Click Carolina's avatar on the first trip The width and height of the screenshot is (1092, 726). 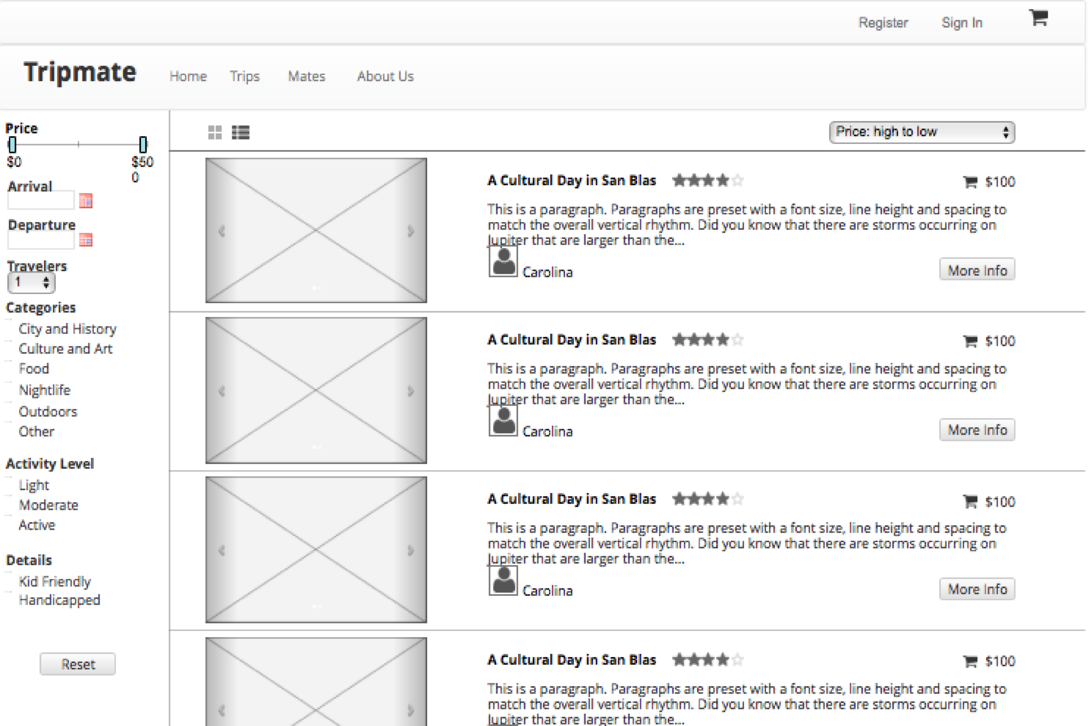[503, 263]
